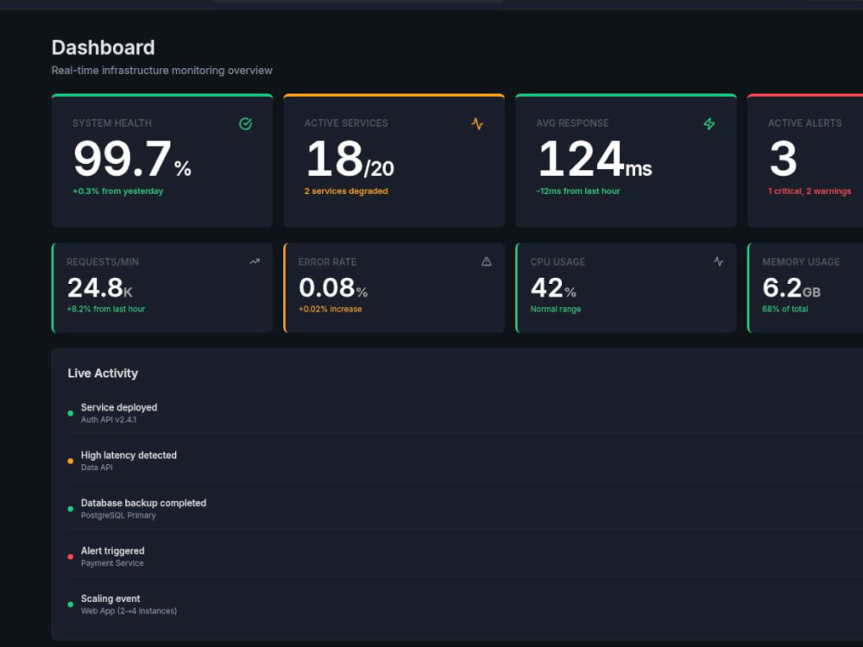Click the ACTIVE SERVICES card label
Viewport: 863px width, 647px height.
[346, 123]
